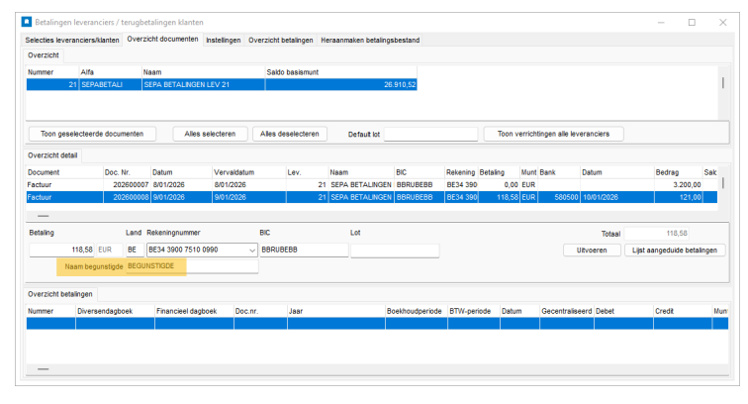Click Nummer column header in Overzicht
This screenshot has height=404, width=748.
point(52,72)
